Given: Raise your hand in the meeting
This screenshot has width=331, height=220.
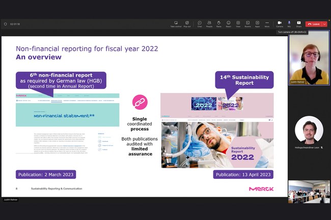Looking at the screenshot, I should click(x=219, y=24).
